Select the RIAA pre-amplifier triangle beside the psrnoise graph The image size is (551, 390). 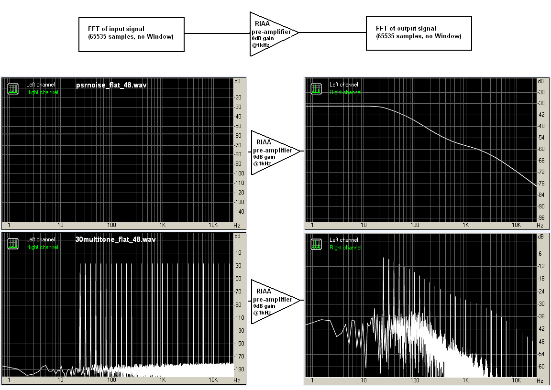point(276,152)
